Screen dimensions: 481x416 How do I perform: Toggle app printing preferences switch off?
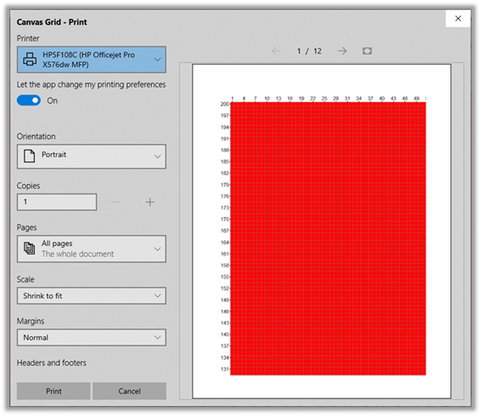[x=29, y=100]
